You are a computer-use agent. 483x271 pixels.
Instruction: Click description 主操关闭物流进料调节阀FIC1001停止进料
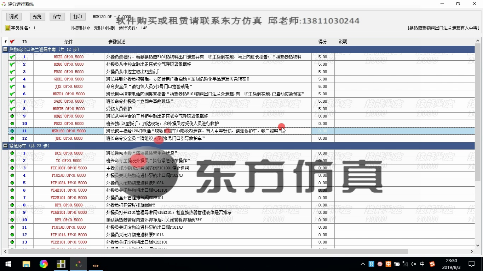[x=148, y=168]
